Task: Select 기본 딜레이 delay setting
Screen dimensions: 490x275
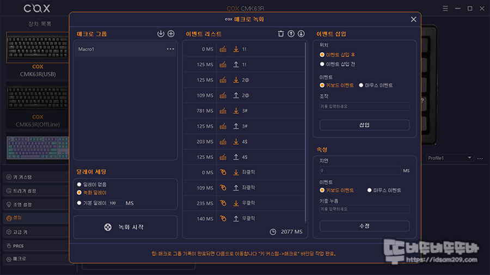Action: tap(91, 203)
